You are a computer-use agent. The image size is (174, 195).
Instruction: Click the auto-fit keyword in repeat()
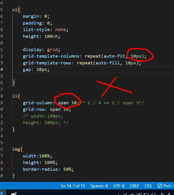pyautogui.click(x=114, y=56)
